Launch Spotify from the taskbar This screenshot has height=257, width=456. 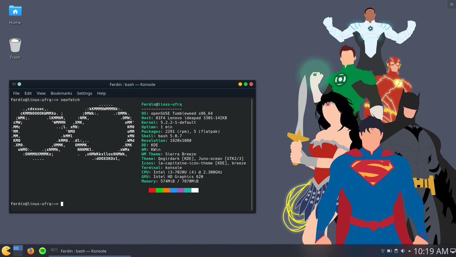point(43,251)
